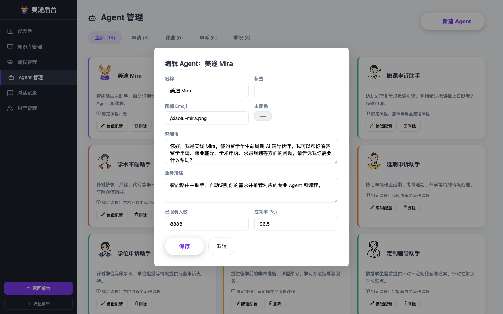Delete the 学术不端助手 card

click(x=141, y=215)
